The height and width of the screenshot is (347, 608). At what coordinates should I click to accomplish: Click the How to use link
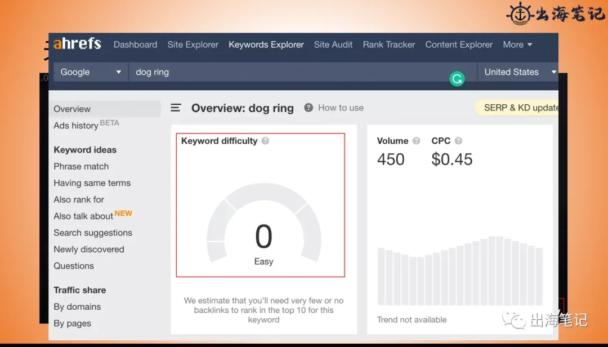(341, 108)
